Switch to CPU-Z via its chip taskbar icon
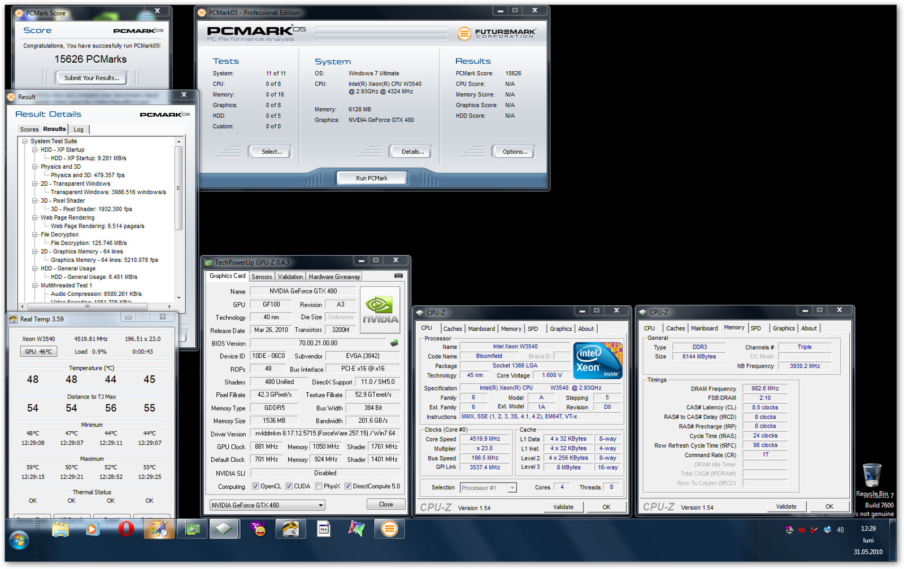Viewport: 904px width, 569px height. (224, 529)
